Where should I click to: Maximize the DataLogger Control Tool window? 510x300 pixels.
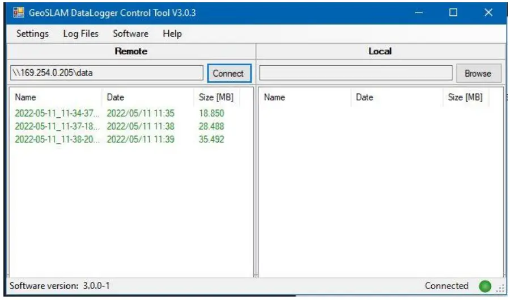click(453, 12)
